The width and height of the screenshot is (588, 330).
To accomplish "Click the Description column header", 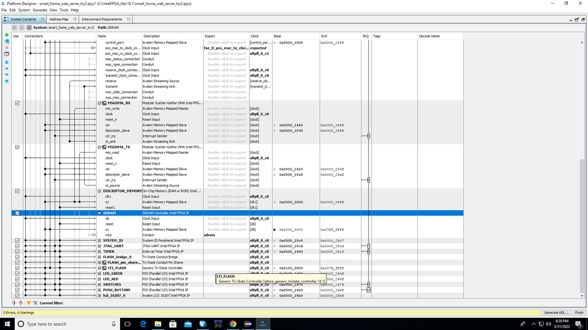I will tap(172, 36).
